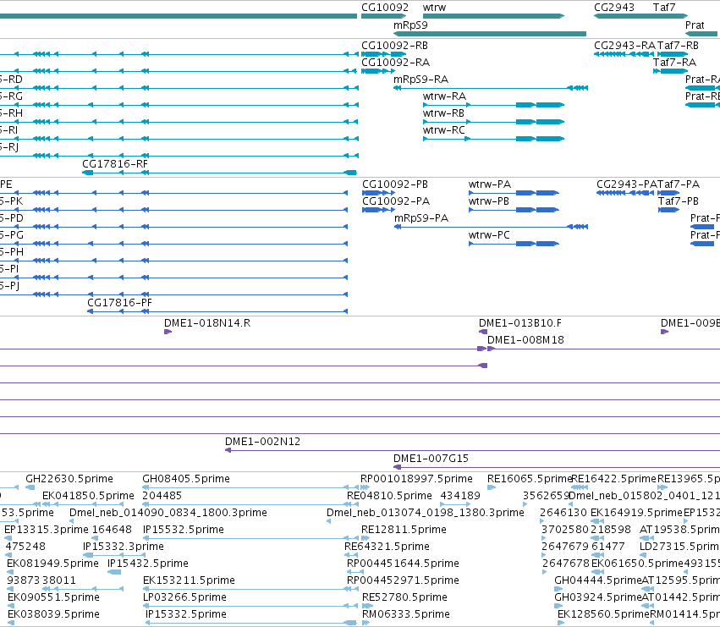Select the EK153211.5prime EST label
Image resolution: width=720 pixels, height=627 pixels.
189,580
